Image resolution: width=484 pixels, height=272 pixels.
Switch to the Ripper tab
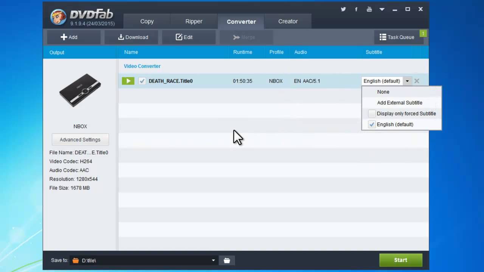(x=194, y=22)
